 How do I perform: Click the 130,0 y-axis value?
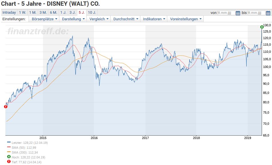pos(267,25)
